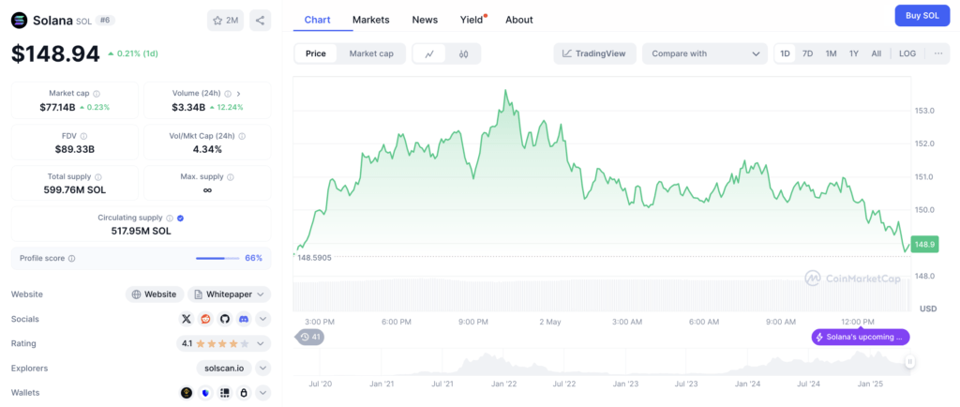Set chart range to 7D
The width and height of the screenshot is (960, 407).
[807, 53]
